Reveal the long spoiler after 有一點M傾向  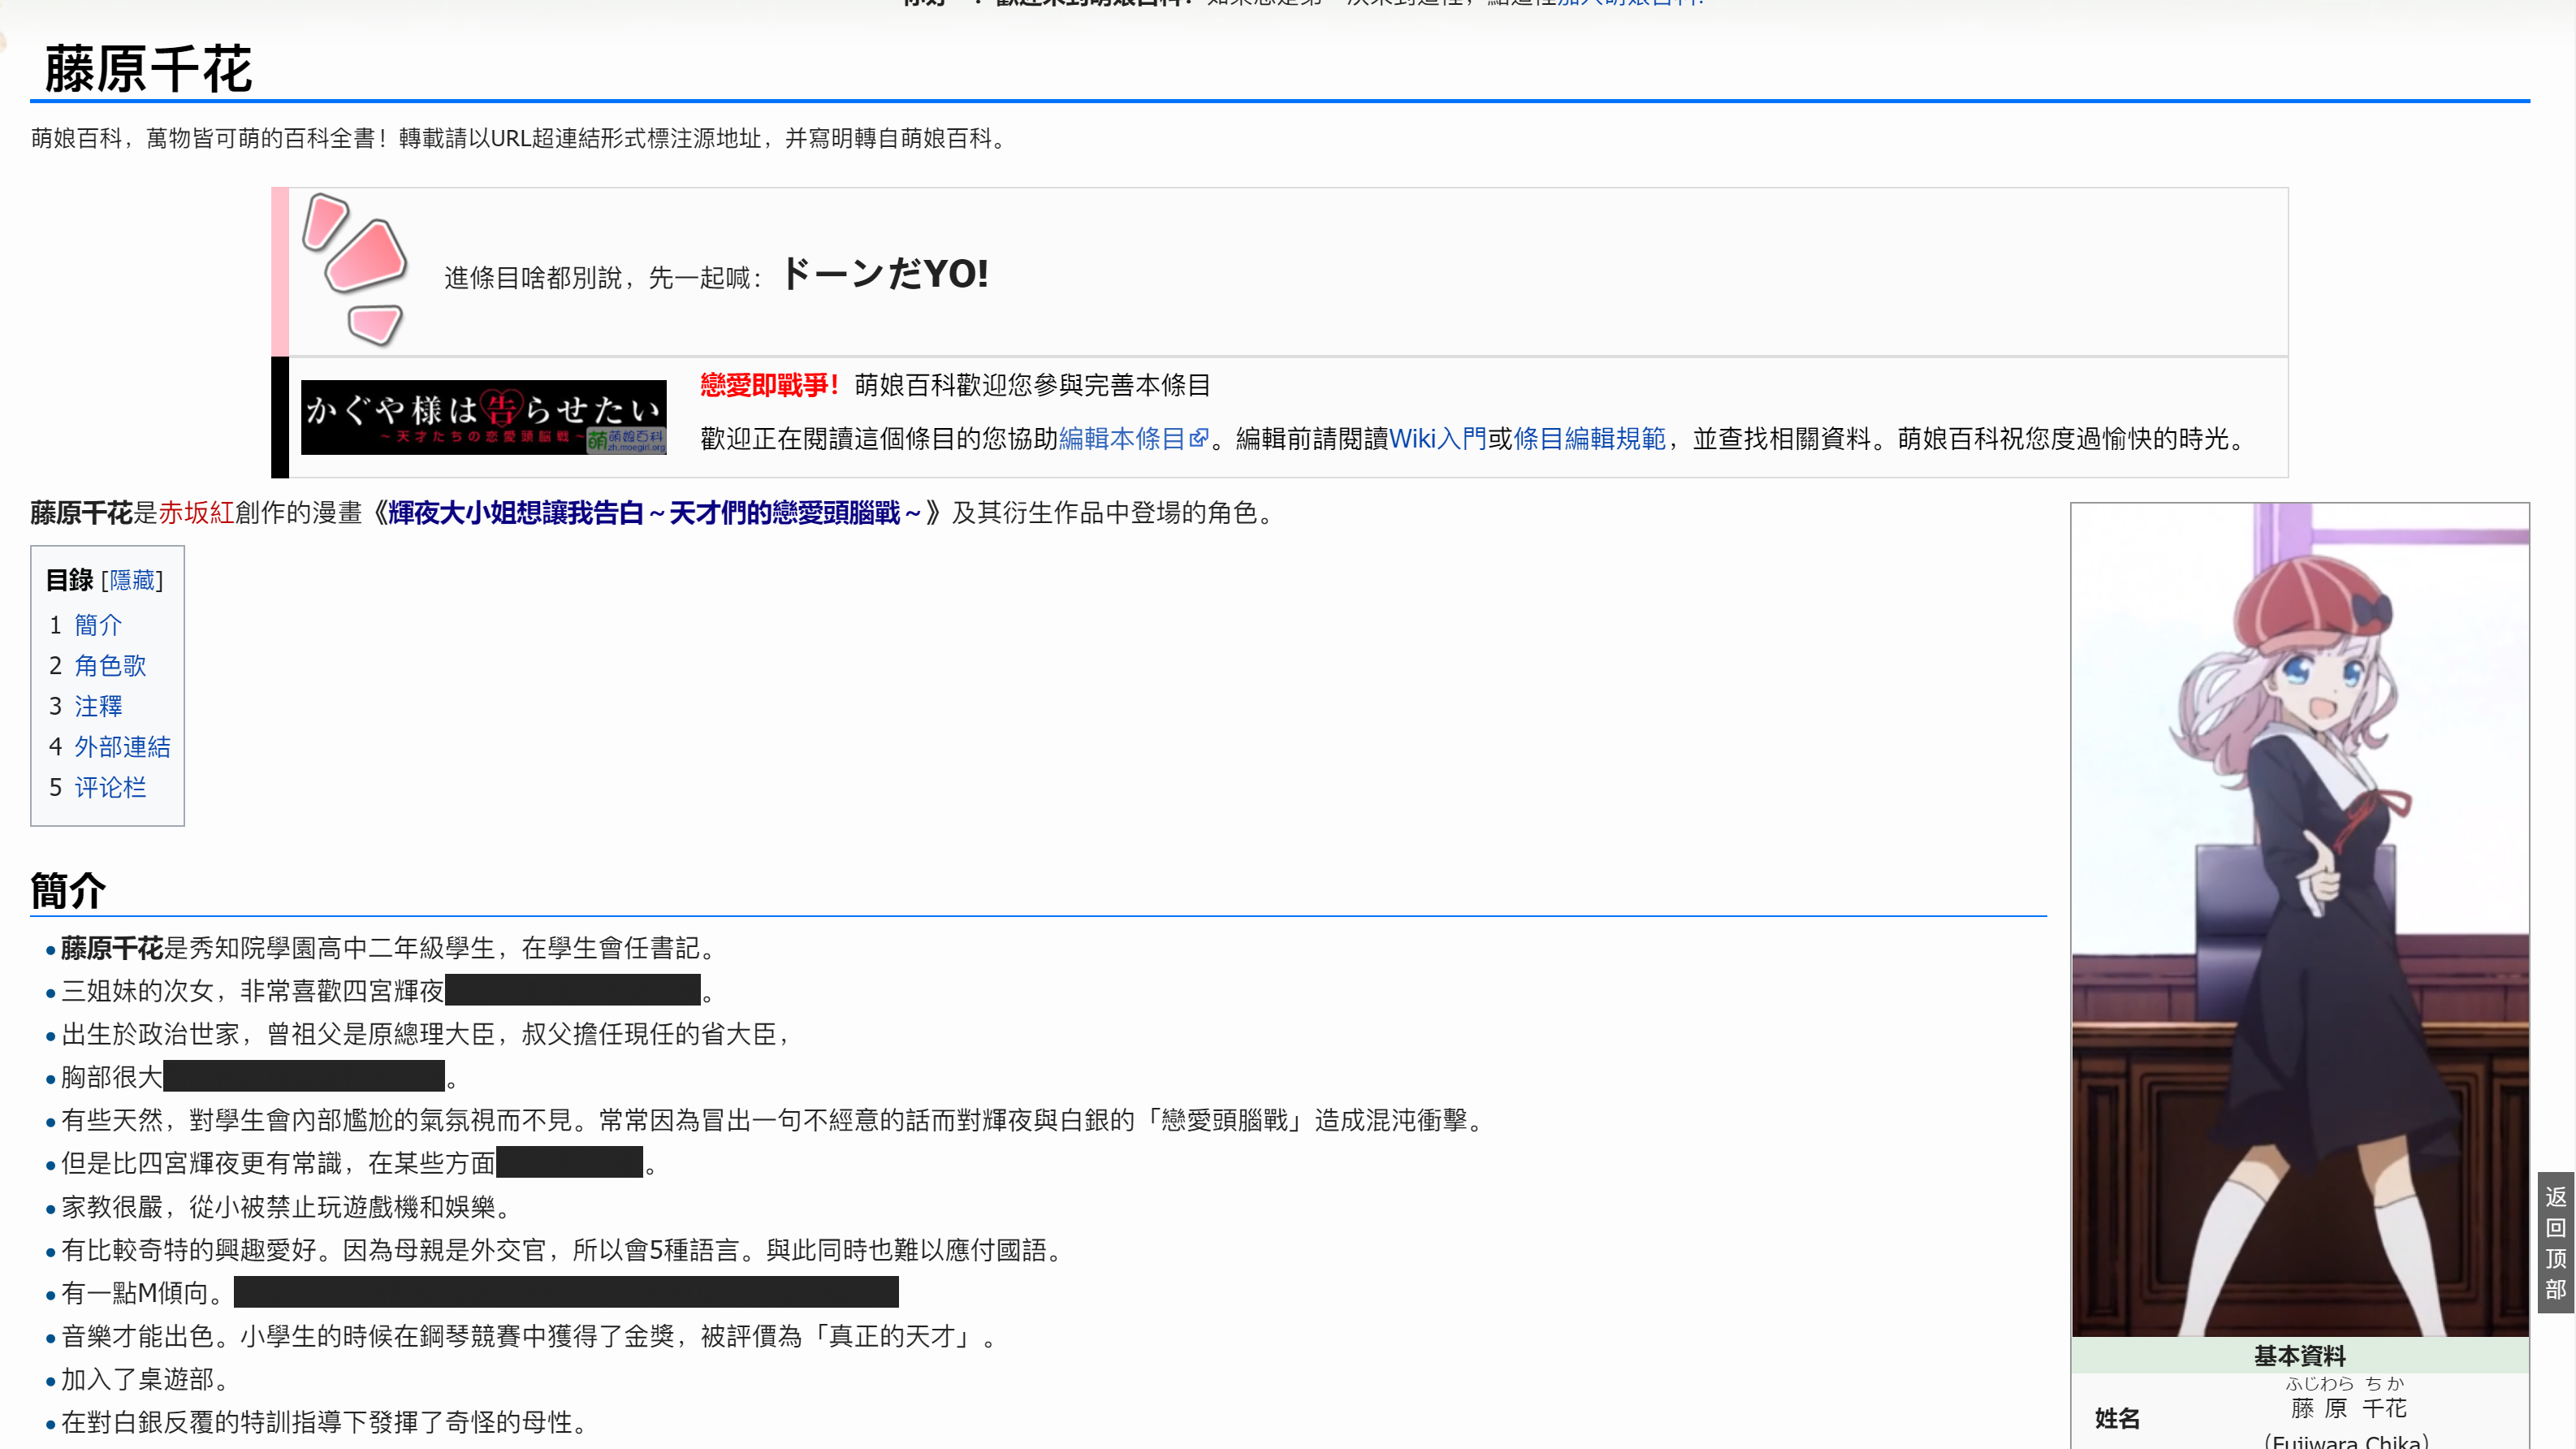566,1292
